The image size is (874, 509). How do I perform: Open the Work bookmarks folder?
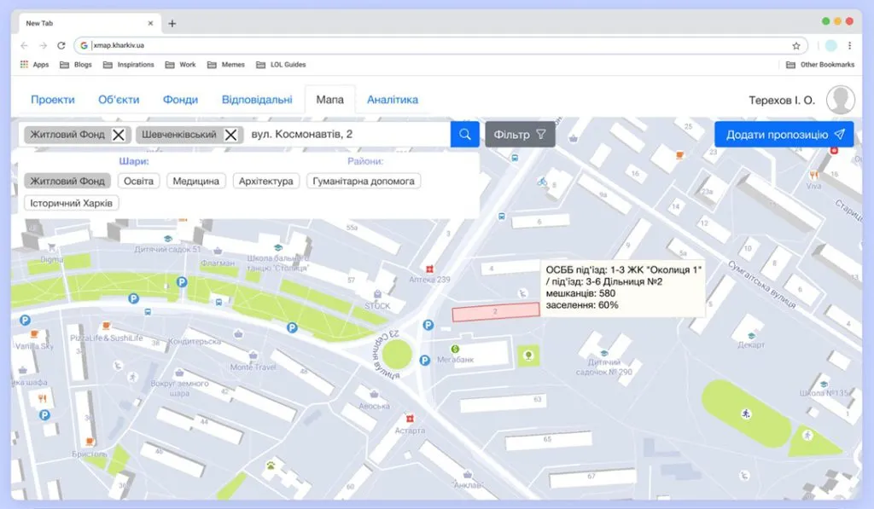pos(181,64)
